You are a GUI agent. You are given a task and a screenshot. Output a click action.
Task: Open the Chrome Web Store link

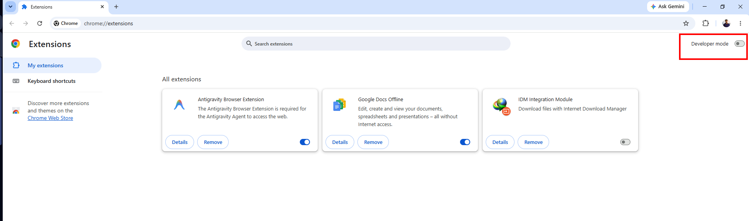[x=50, y=118]
